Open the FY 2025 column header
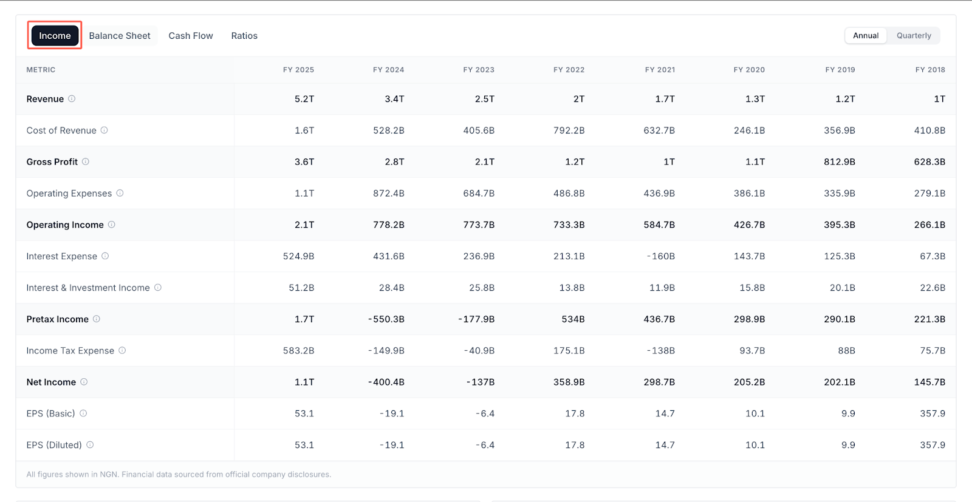The width and height of the screenshot is (972, 502). click(x=298, y=69)
